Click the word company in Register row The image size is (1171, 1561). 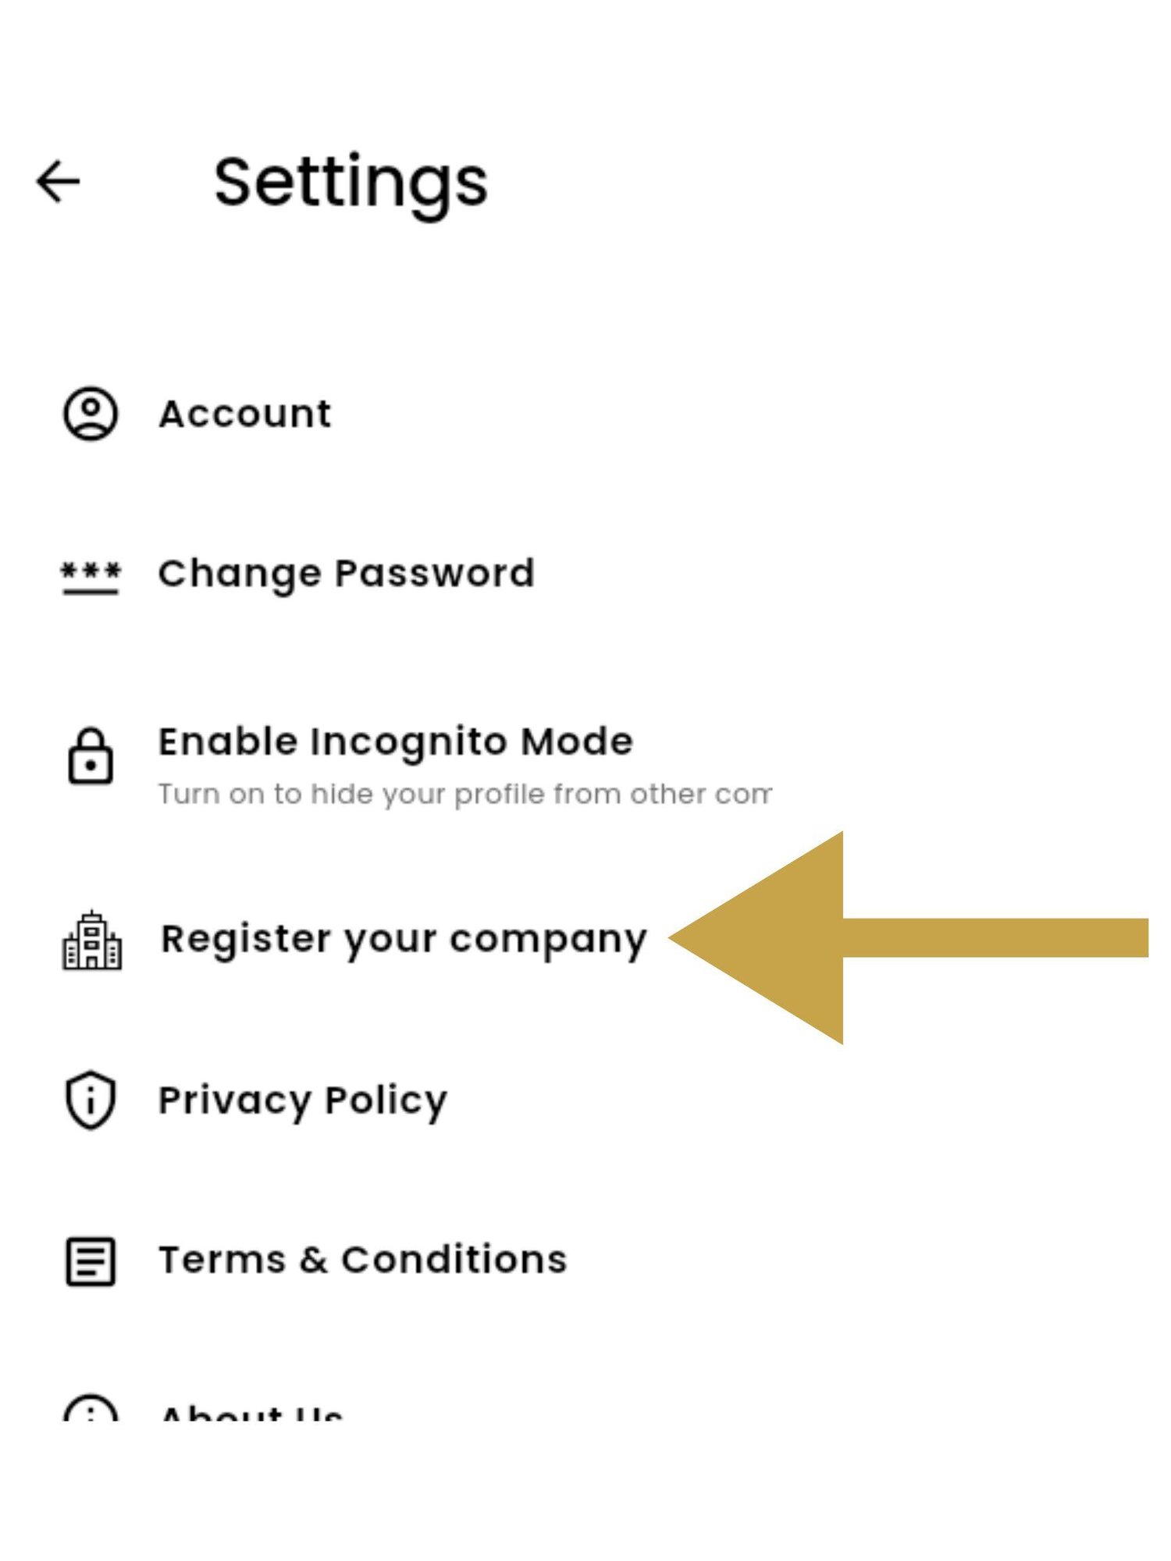click(549, 941)
